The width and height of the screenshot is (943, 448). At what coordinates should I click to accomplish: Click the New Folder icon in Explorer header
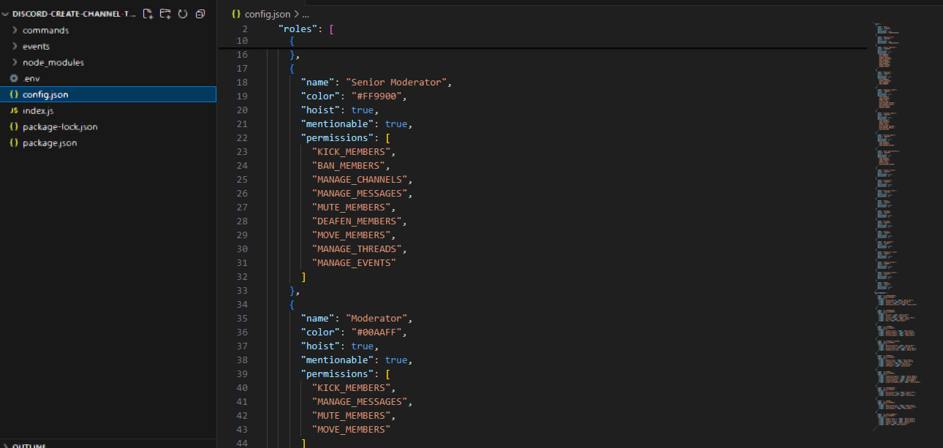[165, 14]
